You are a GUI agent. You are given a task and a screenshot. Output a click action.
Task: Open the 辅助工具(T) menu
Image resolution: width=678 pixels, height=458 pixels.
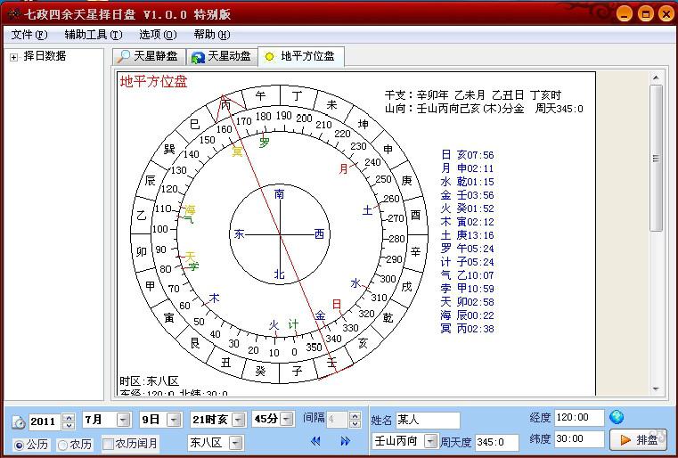click(94, 35)
